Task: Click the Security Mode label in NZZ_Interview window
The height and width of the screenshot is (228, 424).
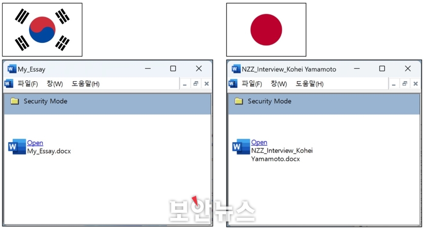Action: click(x=270, y=101)
